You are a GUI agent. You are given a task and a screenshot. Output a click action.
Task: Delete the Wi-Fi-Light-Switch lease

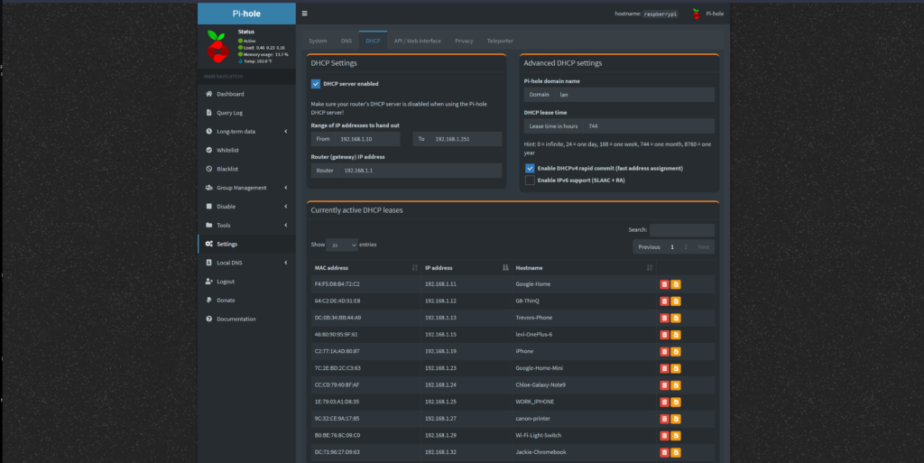pyautogui.click(x=664, y=436)
